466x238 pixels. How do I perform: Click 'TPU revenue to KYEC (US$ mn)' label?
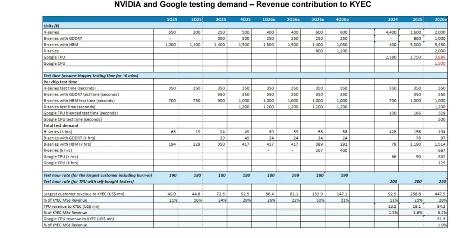[71, 206]
